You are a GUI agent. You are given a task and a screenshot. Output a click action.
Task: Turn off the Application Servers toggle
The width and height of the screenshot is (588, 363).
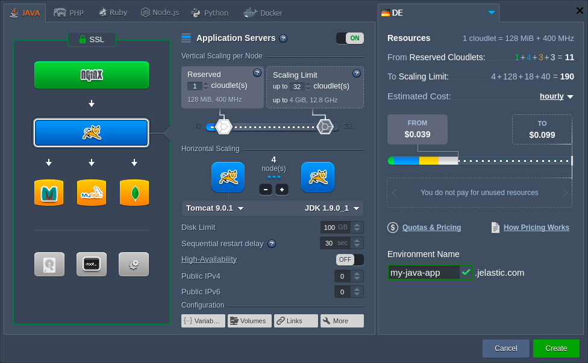[349, 37]
